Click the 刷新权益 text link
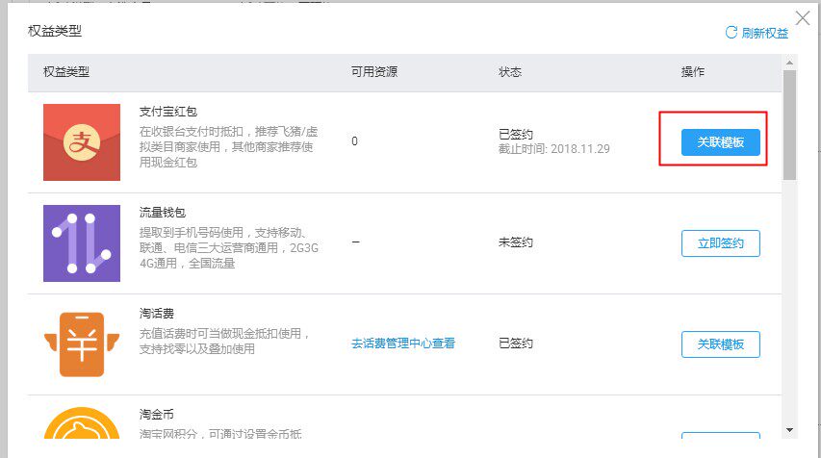 764,33
